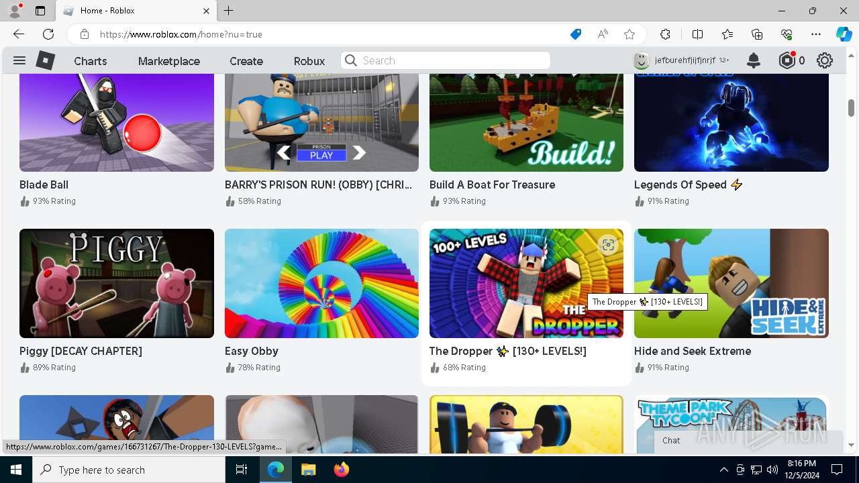Click the scrollbar down arrow
The height and width of the screenshot is (483, 859).
pyautogui.click(x=851, y=445)
